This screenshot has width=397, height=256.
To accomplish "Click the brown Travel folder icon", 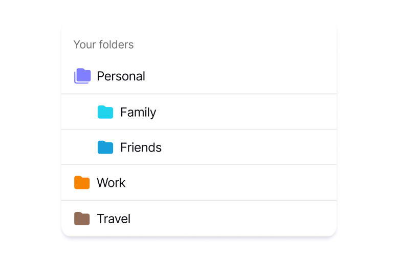I will point(82,219).
